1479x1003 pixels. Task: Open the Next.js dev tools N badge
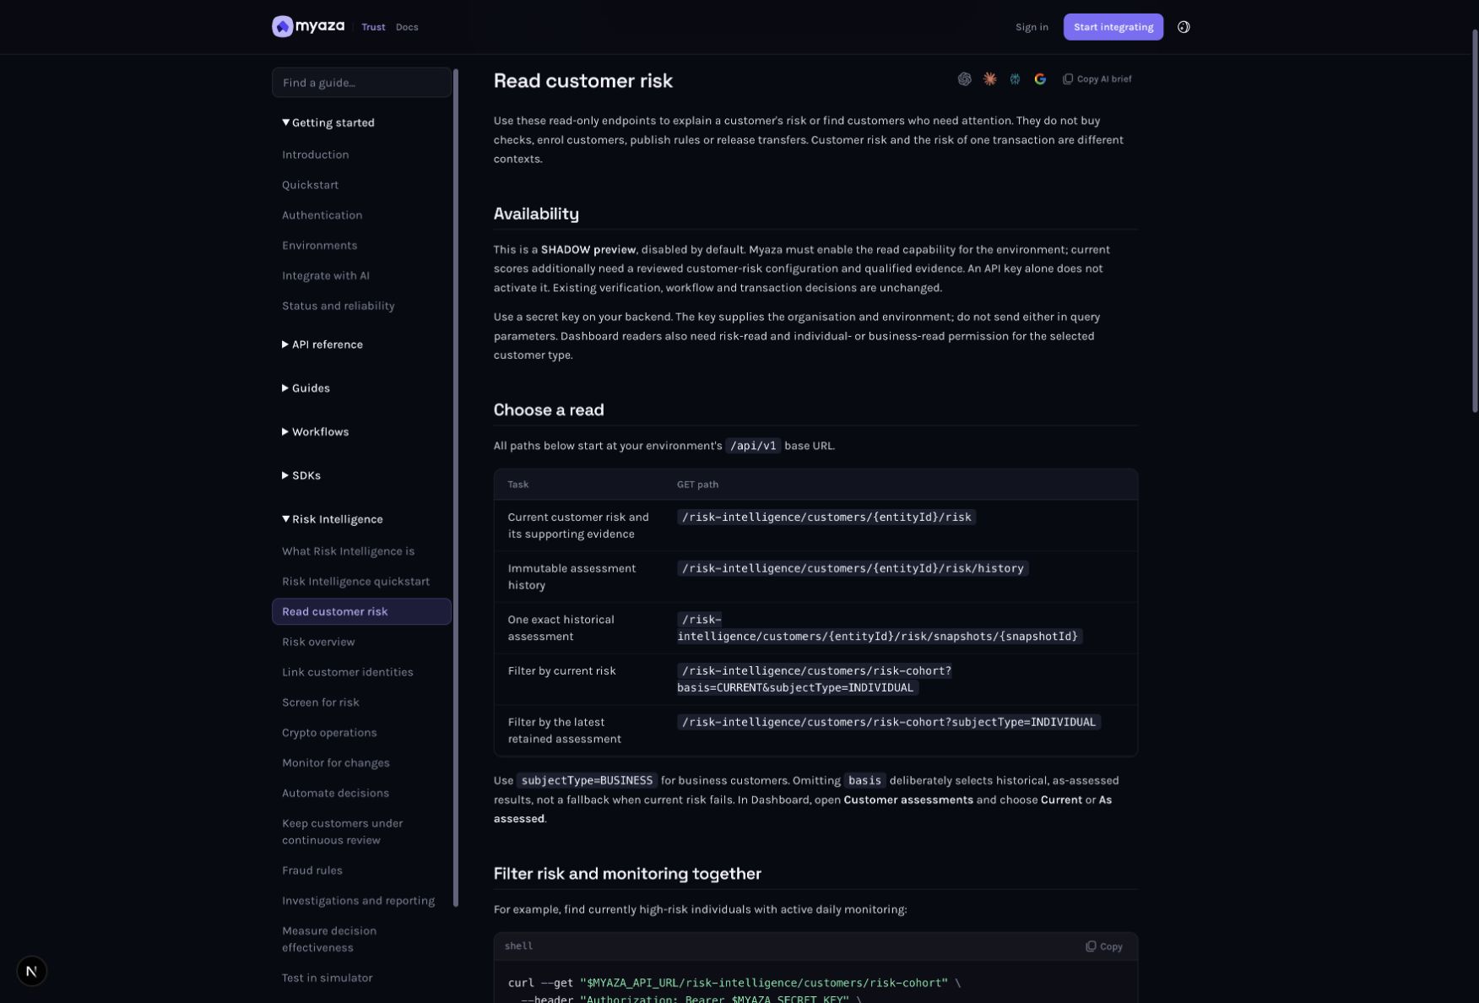(x=31, y=971)
